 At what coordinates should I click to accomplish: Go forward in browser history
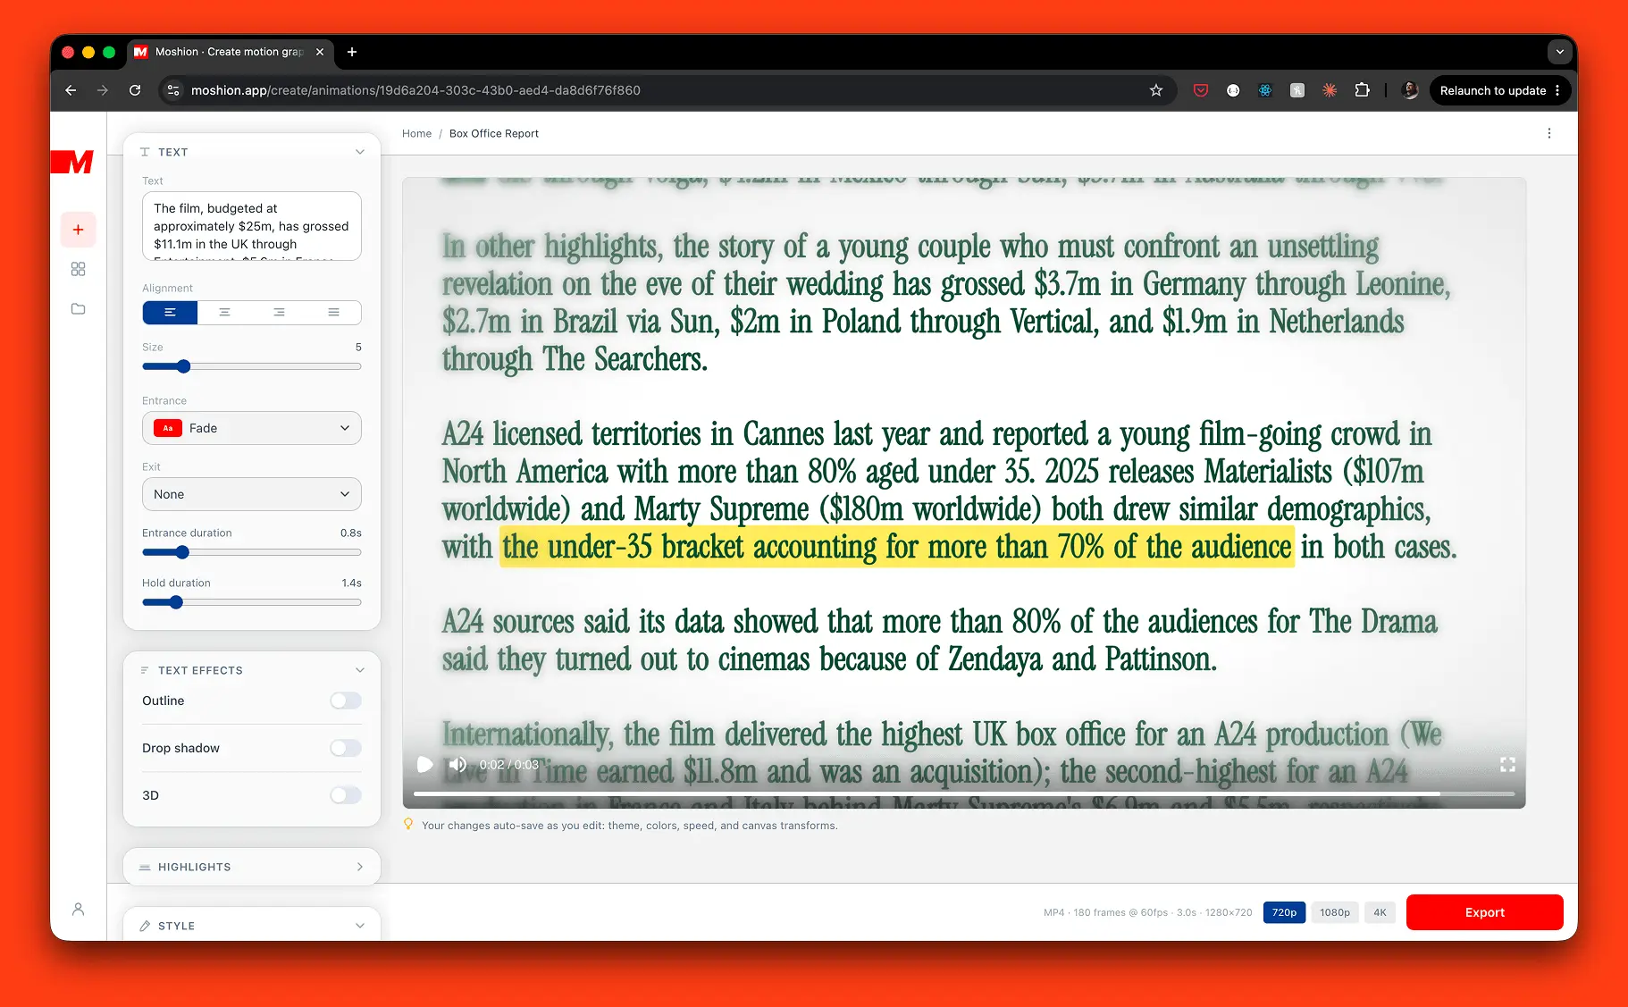click(103, 90)
